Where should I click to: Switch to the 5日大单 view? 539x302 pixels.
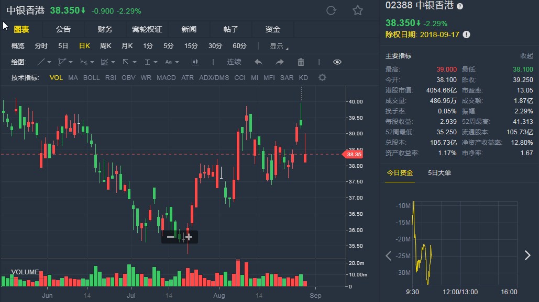click(x=439, y=173)
